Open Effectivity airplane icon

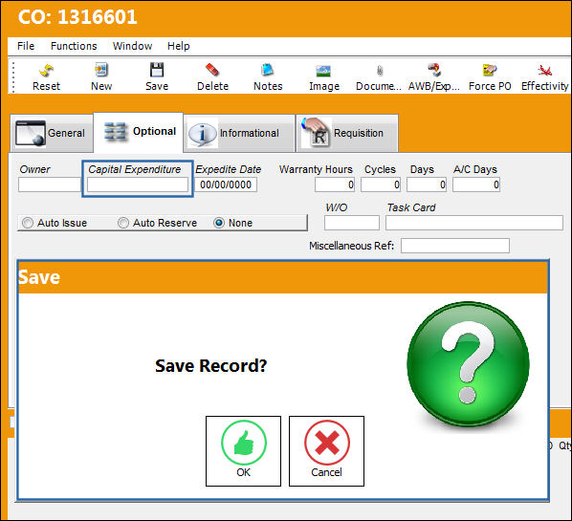pos(544,70)
